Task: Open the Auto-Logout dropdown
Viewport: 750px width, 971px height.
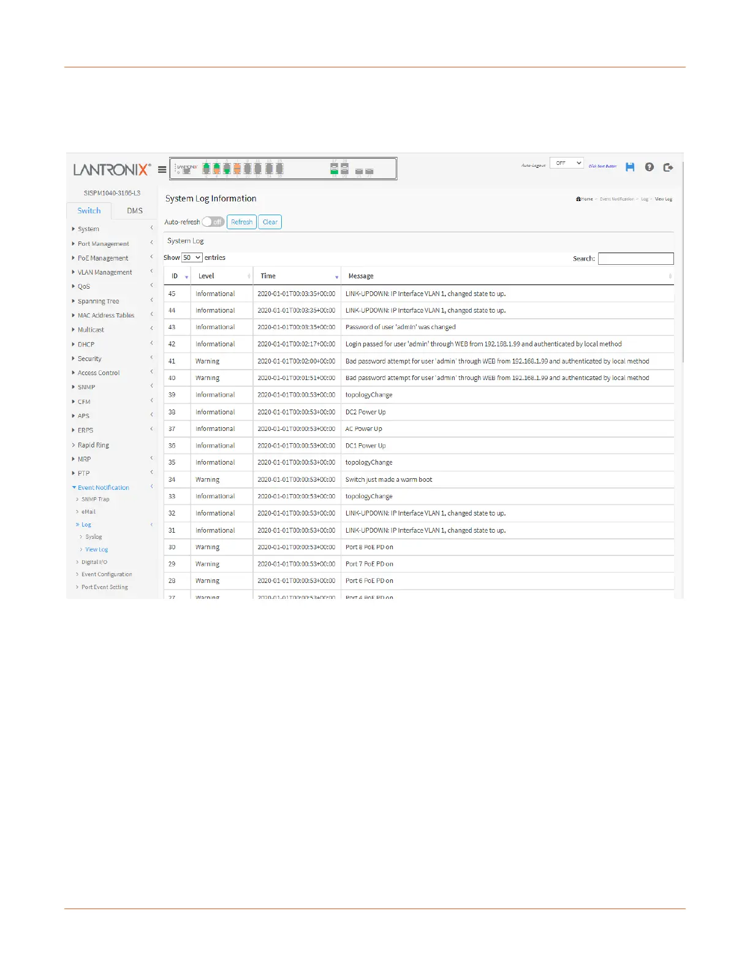Action: click(567, 163)
